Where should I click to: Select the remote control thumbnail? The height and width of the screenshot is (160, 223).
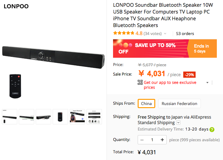tap(60, 117)
